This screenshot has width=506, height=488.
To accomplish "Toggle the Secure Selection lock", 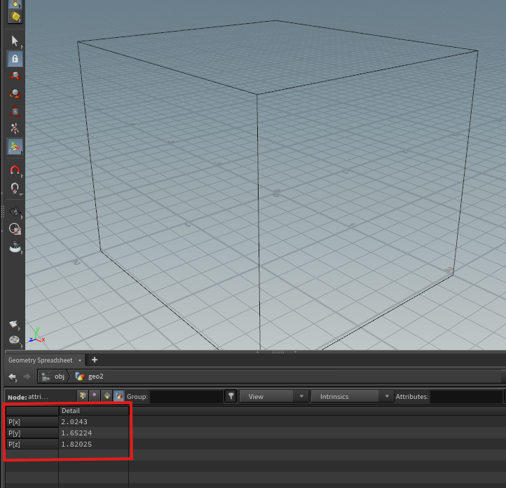I will pyautogui.click(x=15, y=59).
